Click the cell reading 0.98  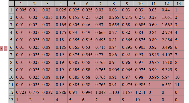[x=140, y=77]
